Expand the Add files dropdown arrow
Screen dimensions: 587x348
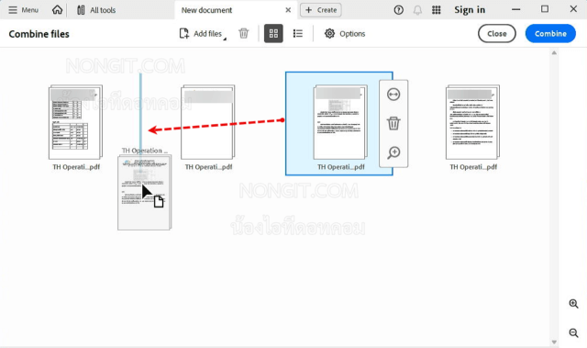click(x=225, y=39)
